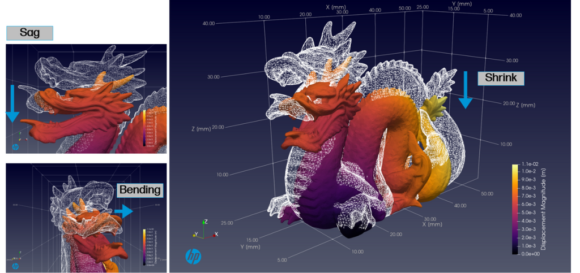Click the "X (mm)" label at lower right
580x273 pixels.
tap(432, 224)
